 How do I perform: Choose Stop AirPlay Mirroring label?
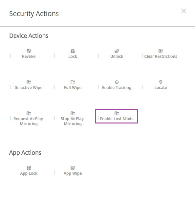(x=72, y=121)
